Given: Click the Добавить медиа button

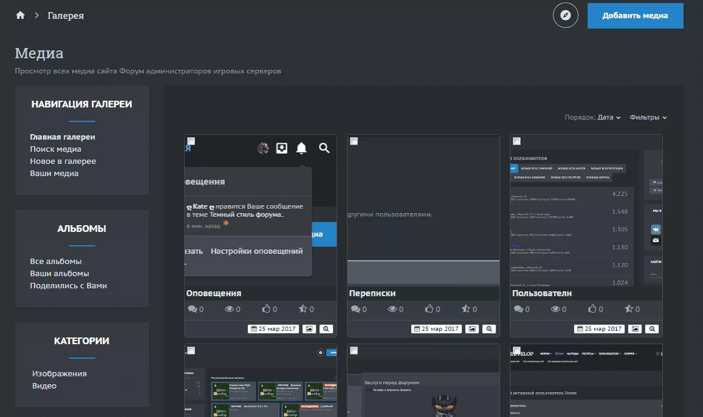Looking at the screenshot, I should 636,16.
